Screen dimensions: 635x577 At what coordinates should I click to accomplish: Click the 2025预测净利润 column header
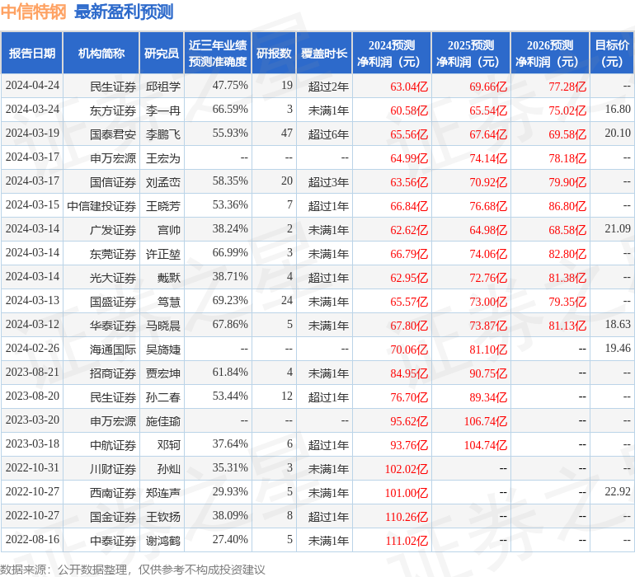point(471,53)
